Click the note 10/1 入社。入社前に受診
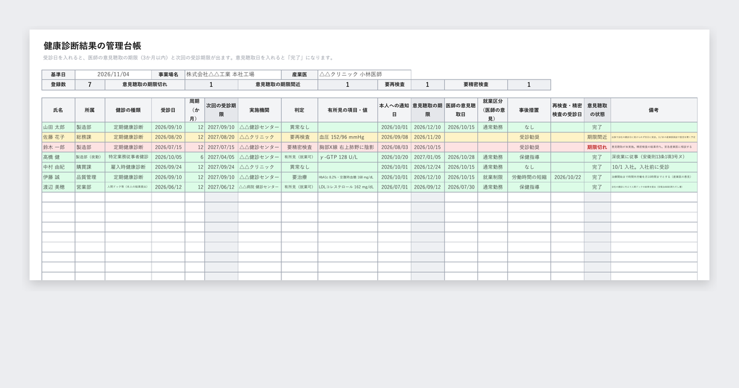739x388 pixels. pyautogui.click(x=654, y=167)
